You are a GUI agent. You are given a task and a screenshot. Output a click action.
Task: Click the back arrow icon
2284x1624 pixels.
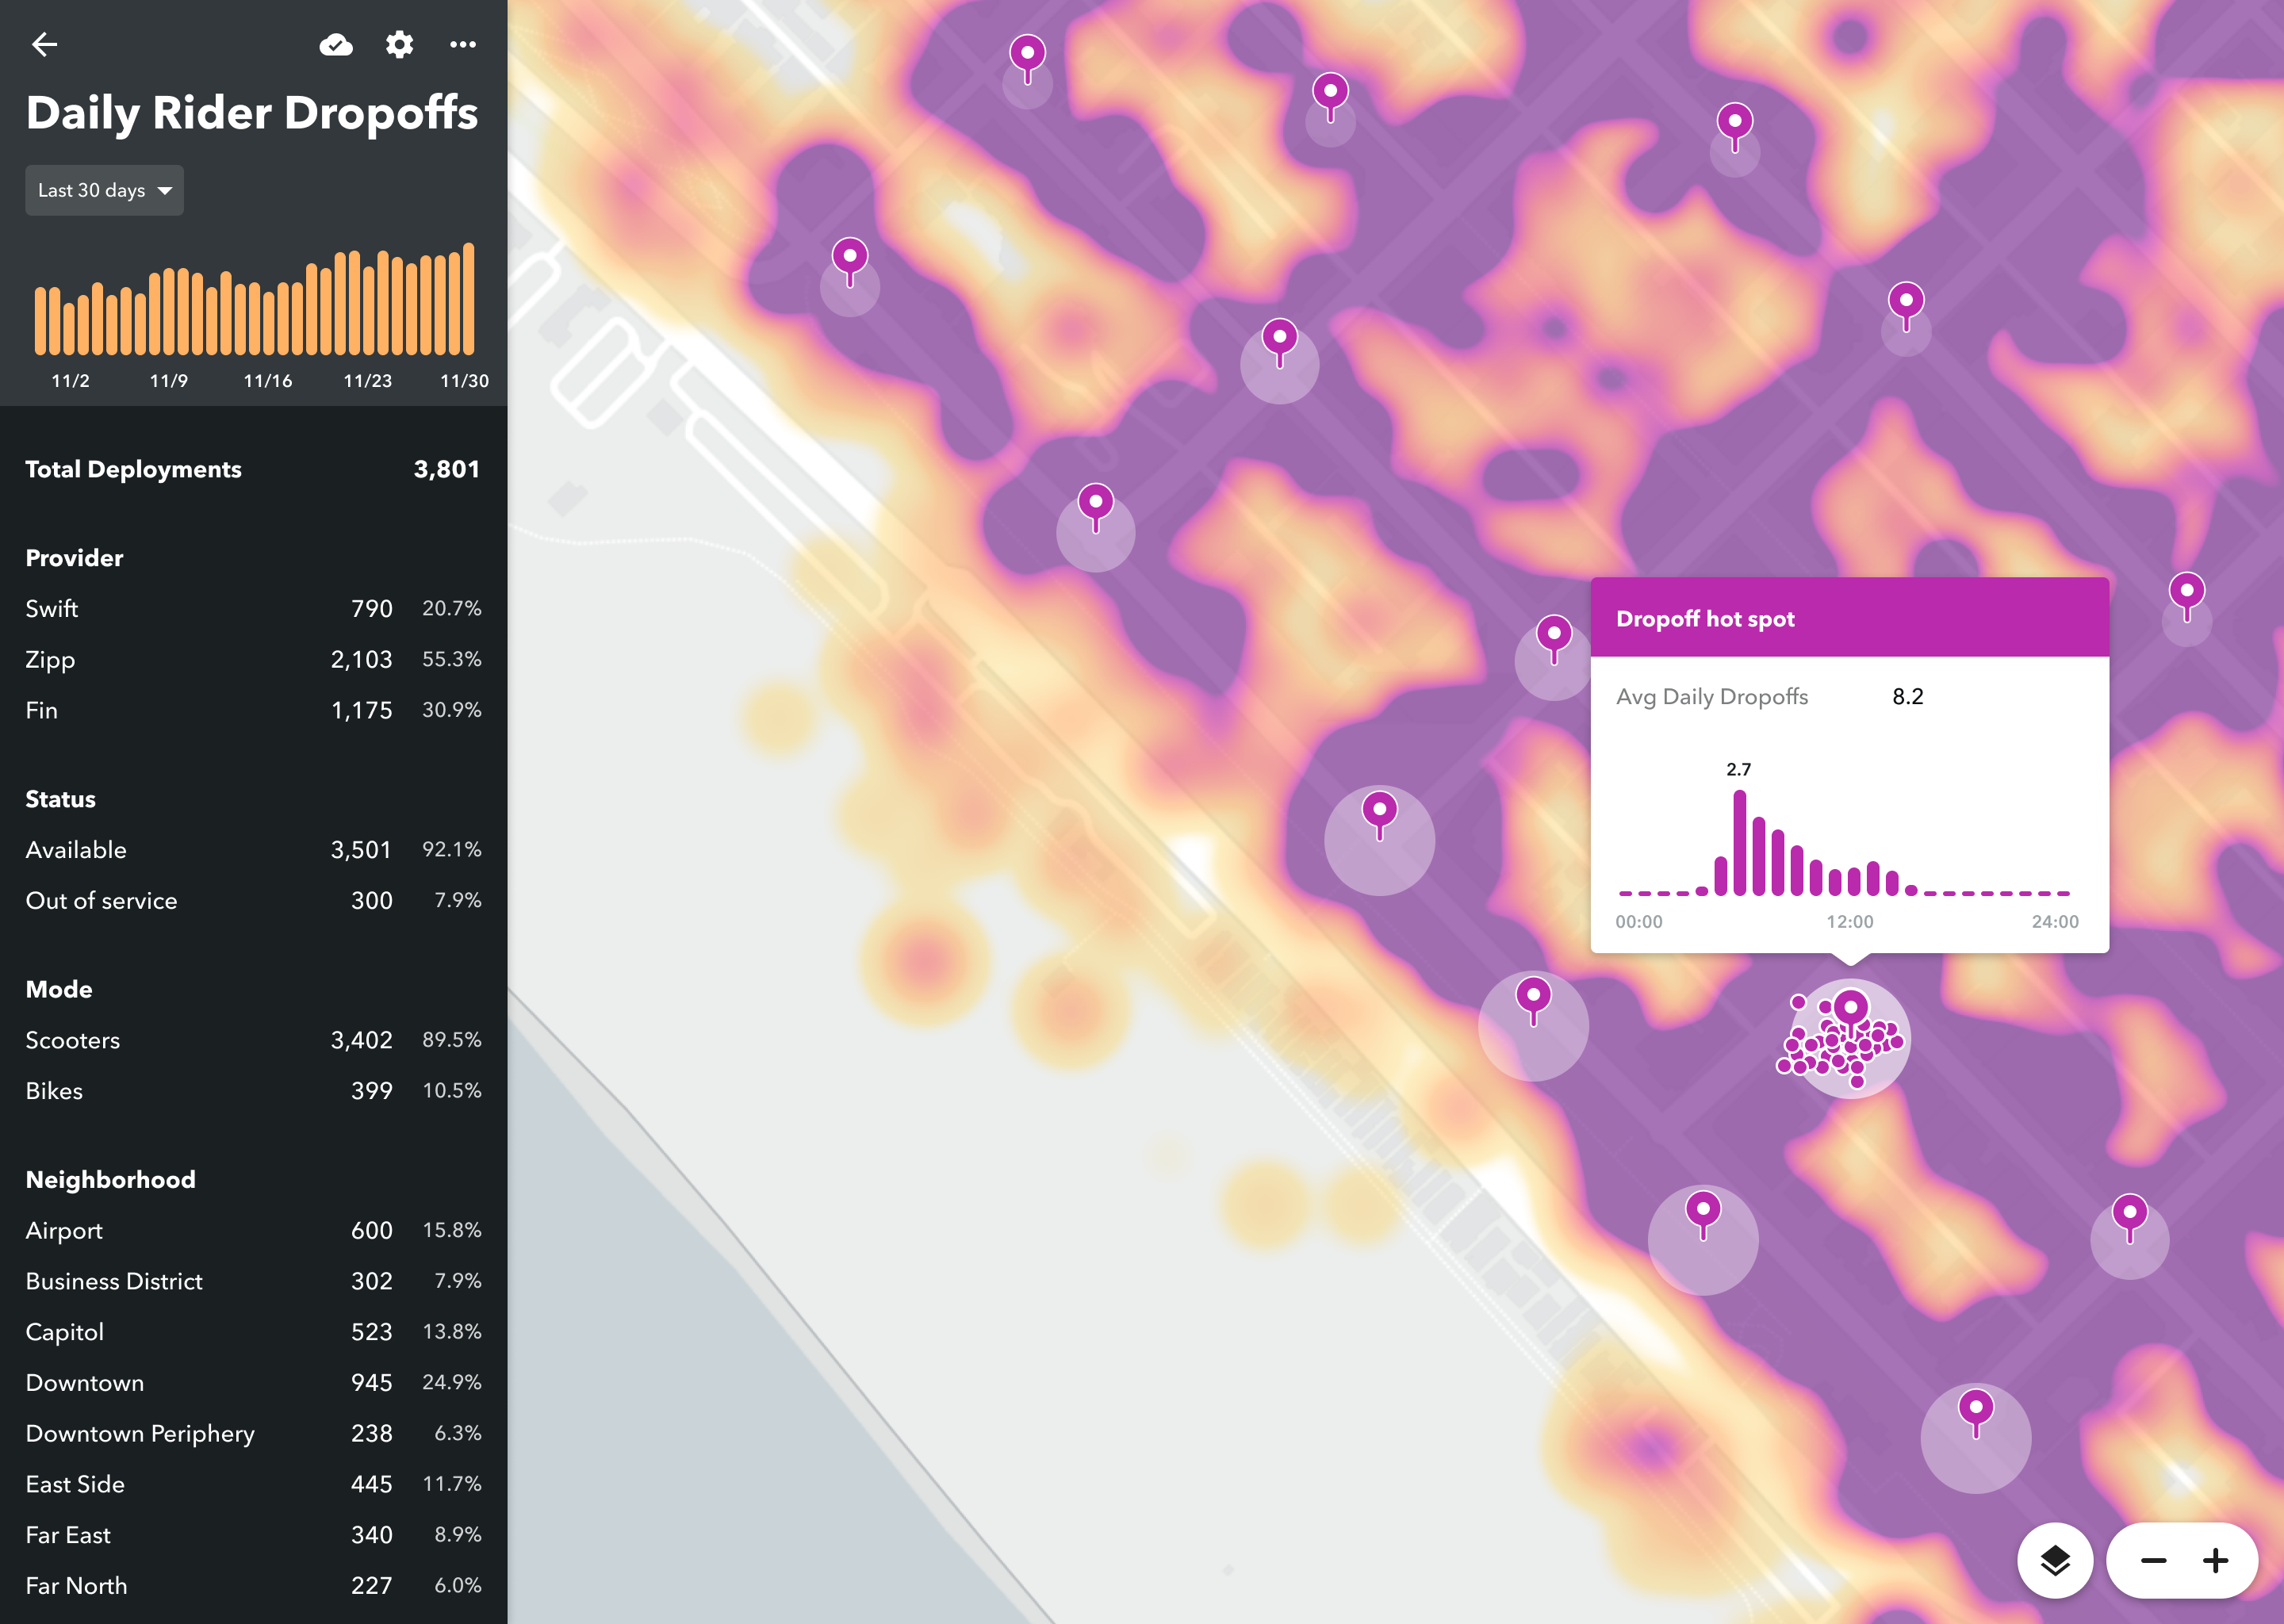coord(44,44)
